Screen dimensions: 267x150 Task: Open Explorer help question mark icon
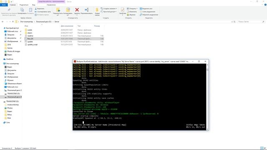coord(265,5)
